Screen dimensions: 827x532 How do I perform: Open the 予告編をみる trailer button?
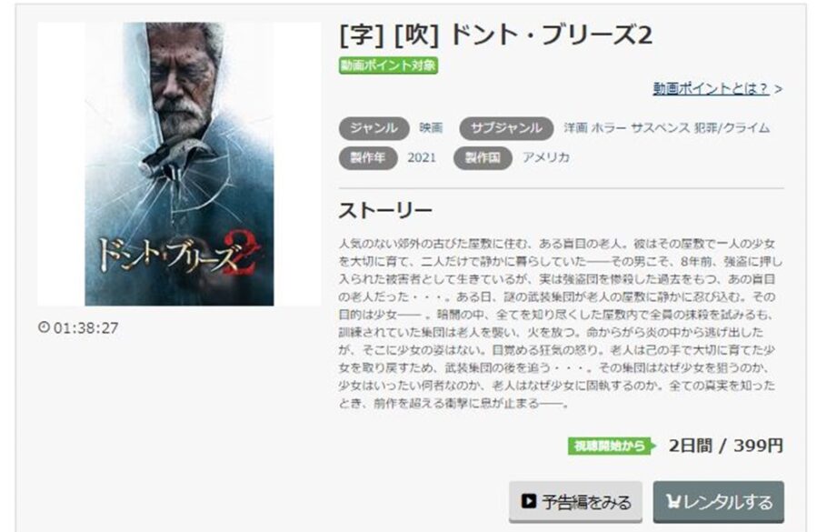tap(575, 501)
